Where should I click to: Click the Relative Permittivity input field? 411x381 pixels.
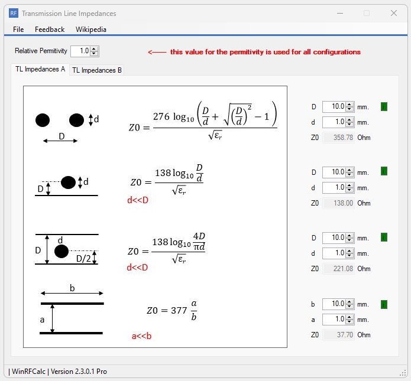click(x=80, y=51)
